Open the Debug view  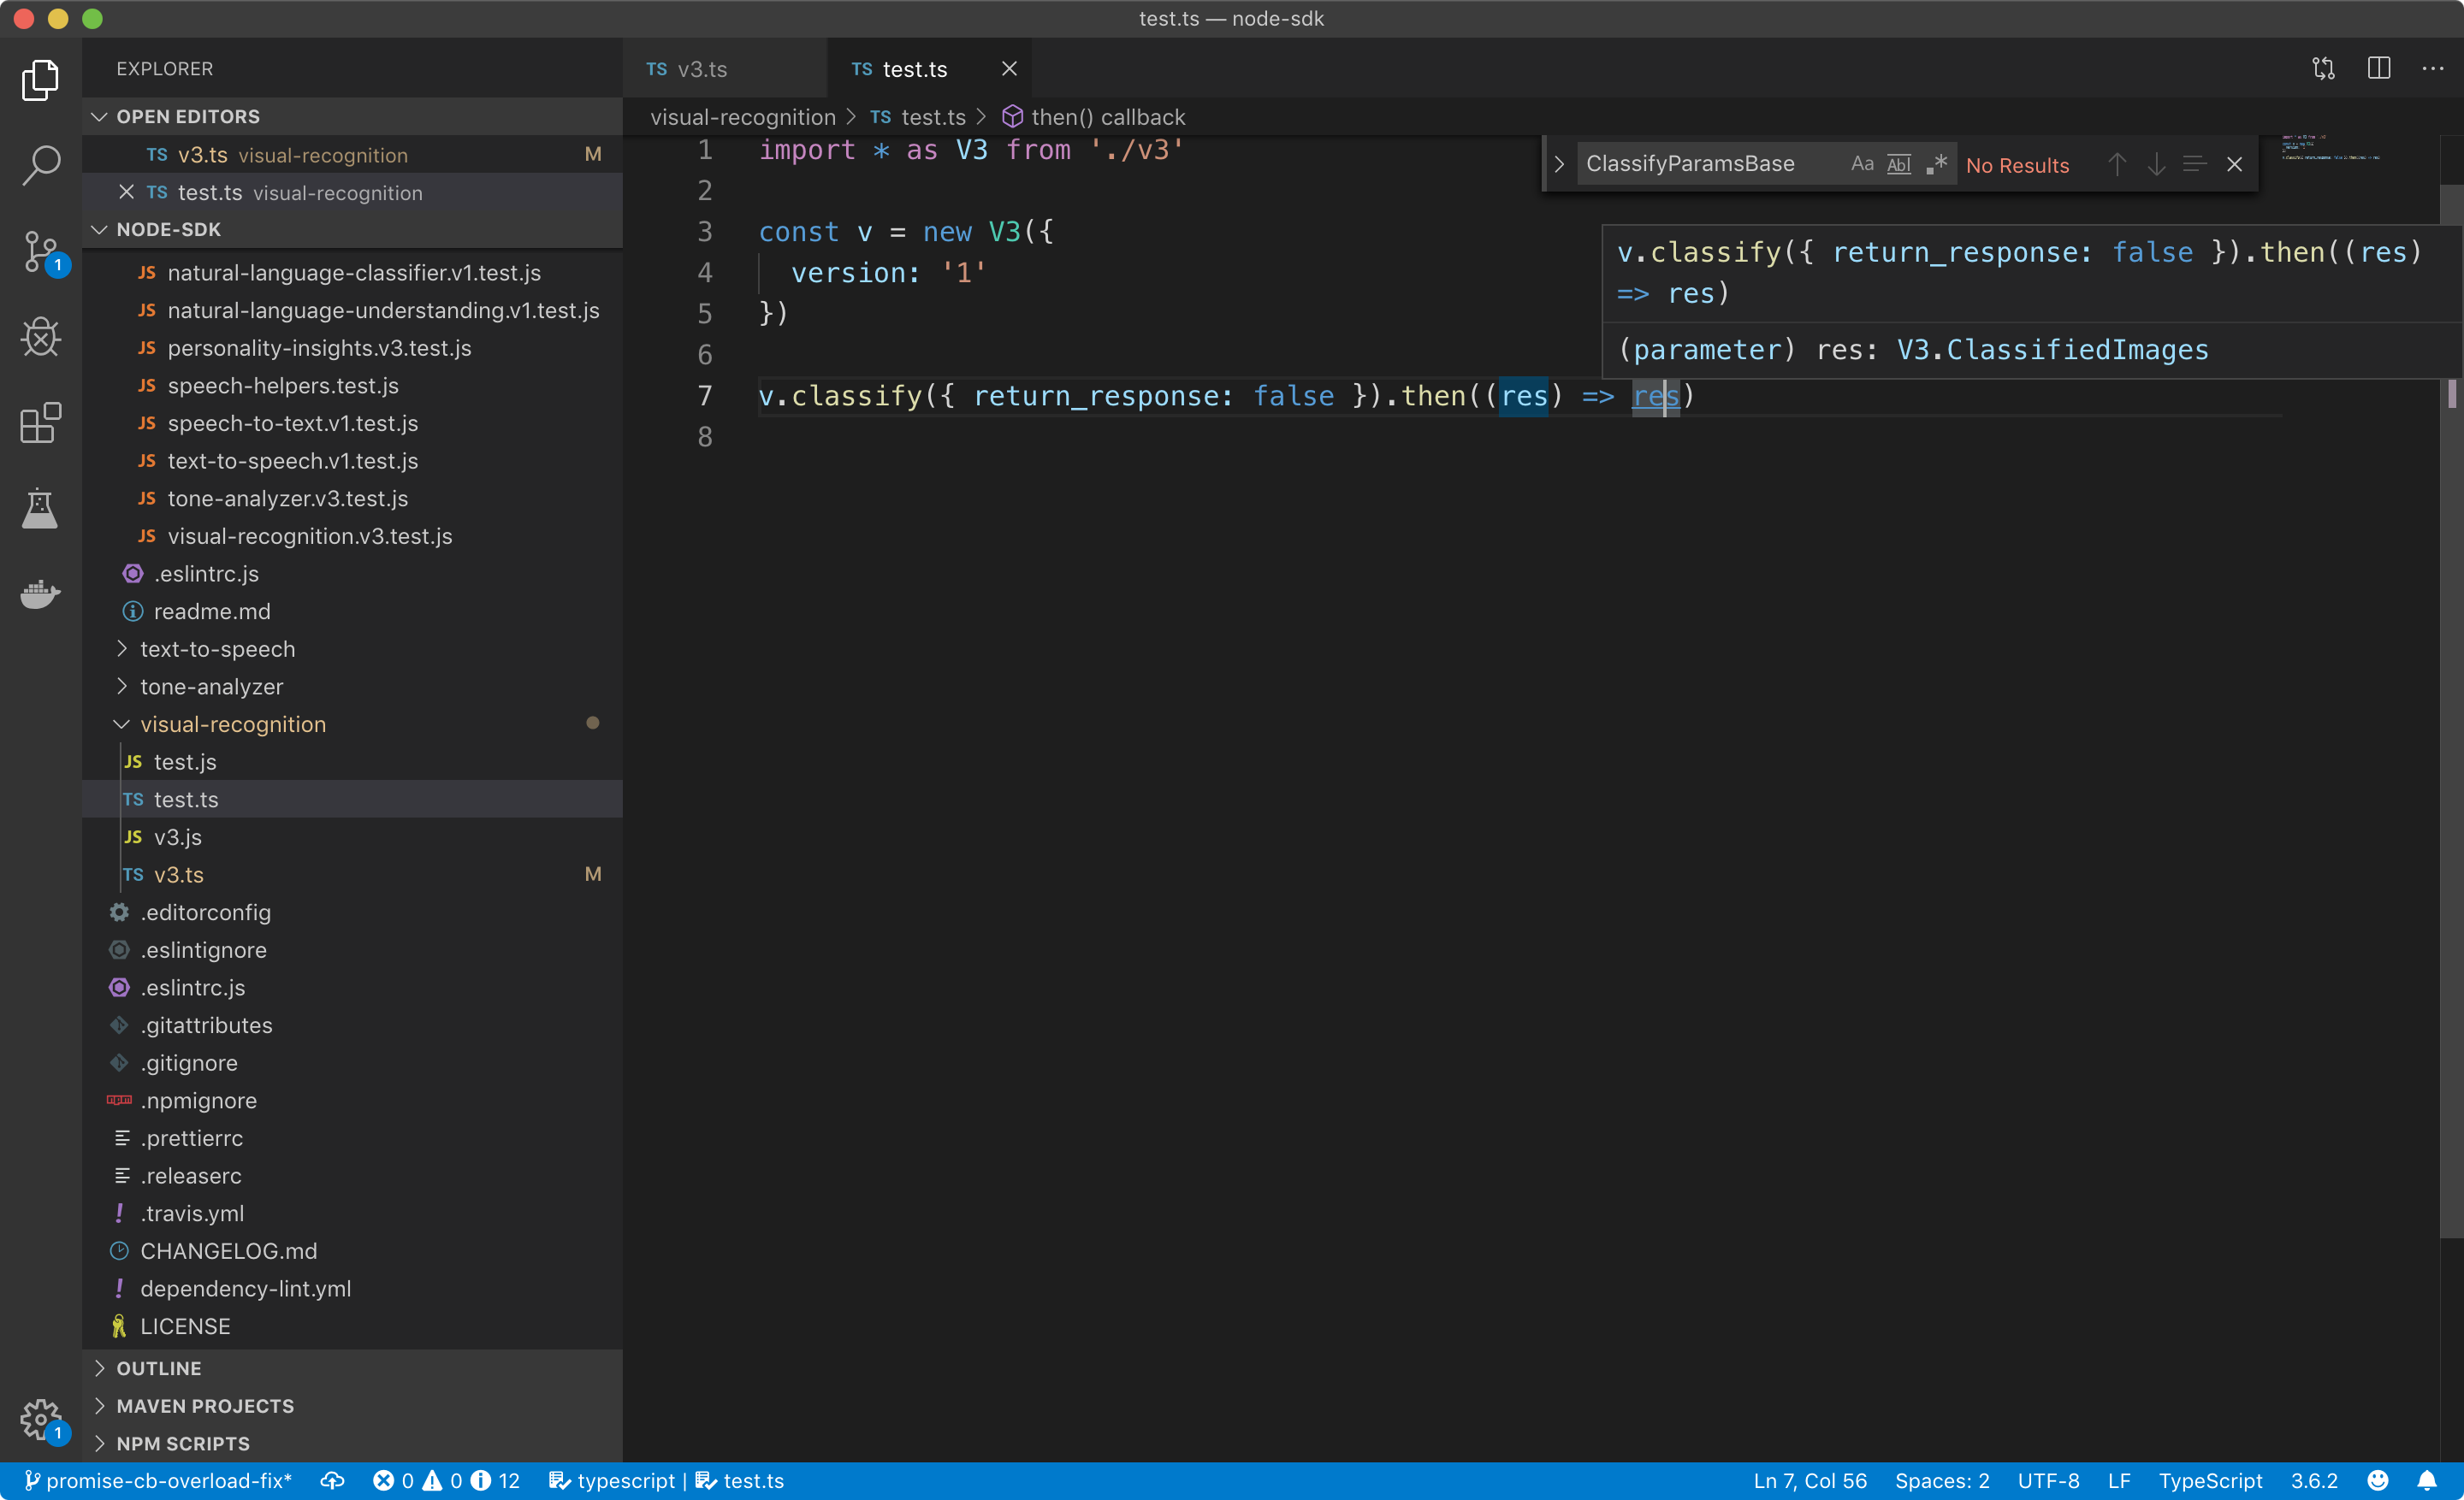click(40, 338)
